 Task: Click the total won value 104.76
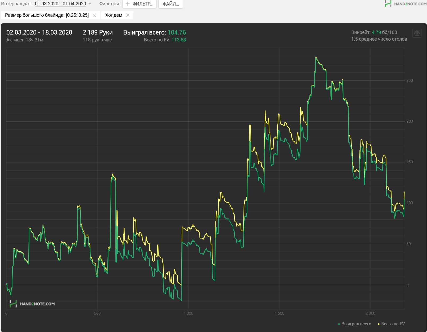point(177,32)
